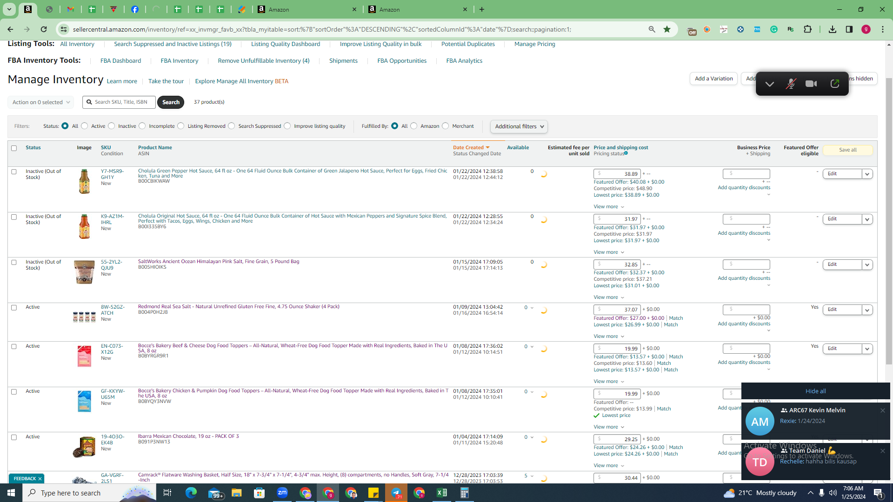The image size is (893, 502).
Task: Open Zoom from the taskbar
Action: click(x=282, y=493)
